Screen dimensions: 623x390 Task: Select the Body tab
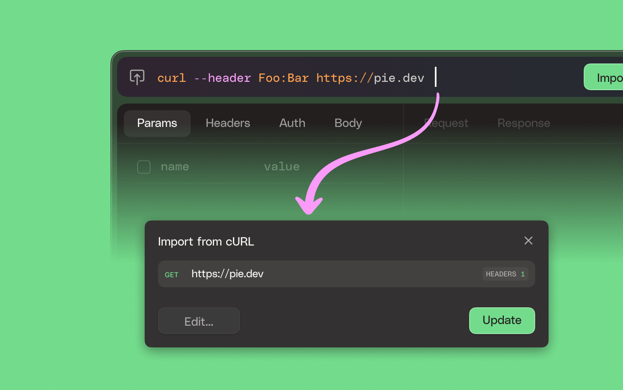coord(348,123)
